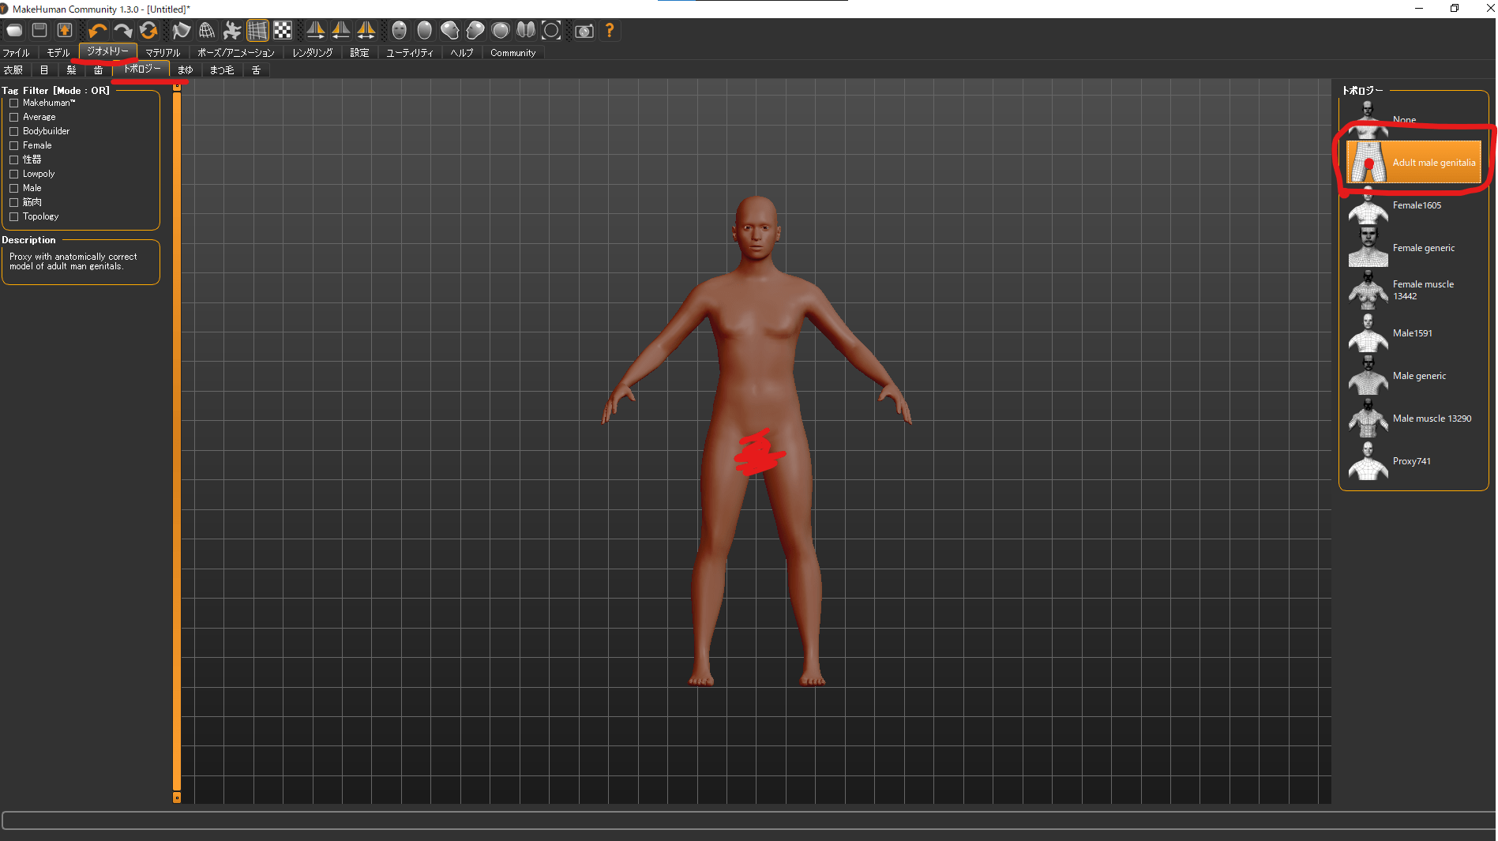Click the camera screenshot icon
This screenshot has width=1498, height=841.
[584, 31]
